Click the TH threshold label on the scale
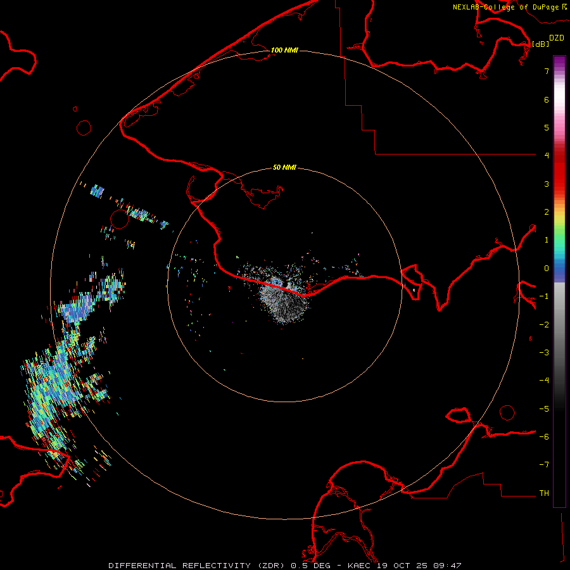The height and width of the screenshot is (570, 570). click(x=544, y=493)
